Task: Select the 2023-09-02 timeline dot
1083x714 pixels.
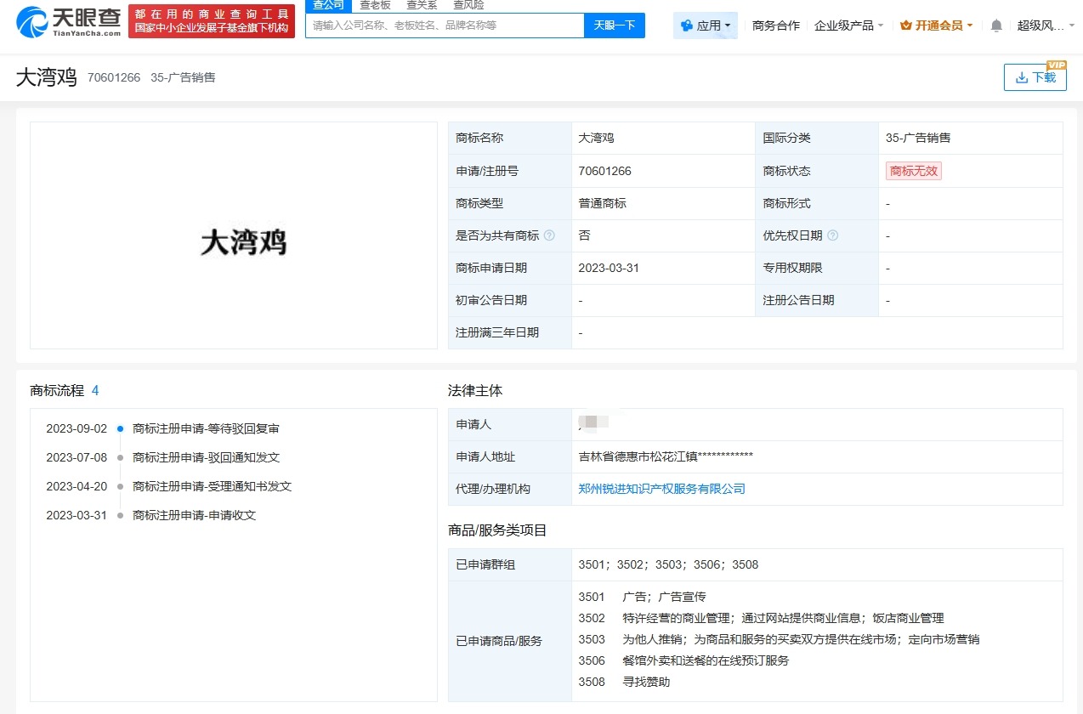Action: coord(119,429)
